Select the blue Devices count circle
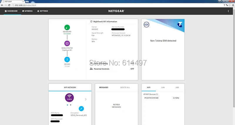This screenshot has height=125, width=235. 67,59
